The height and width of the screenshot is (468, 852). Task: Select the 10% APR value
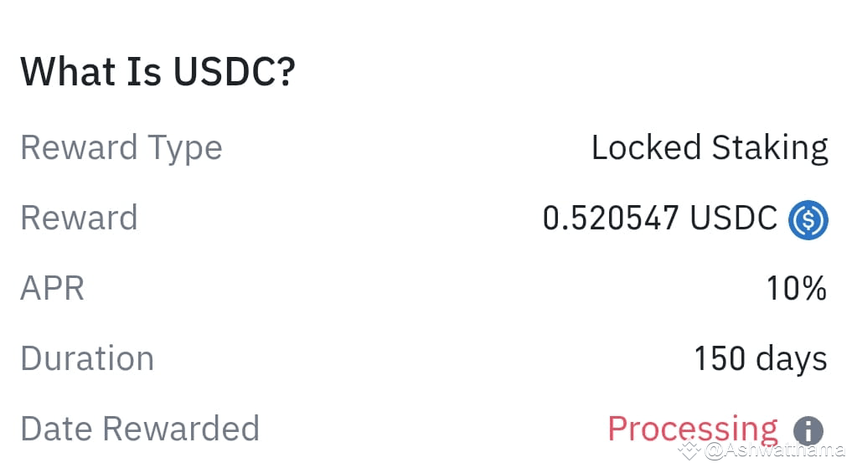(x=797, y=288)
